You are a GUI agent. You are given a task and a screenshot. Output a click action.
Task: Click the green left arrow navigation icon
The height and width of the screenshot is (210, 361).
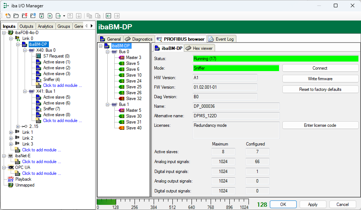point(108,16)
